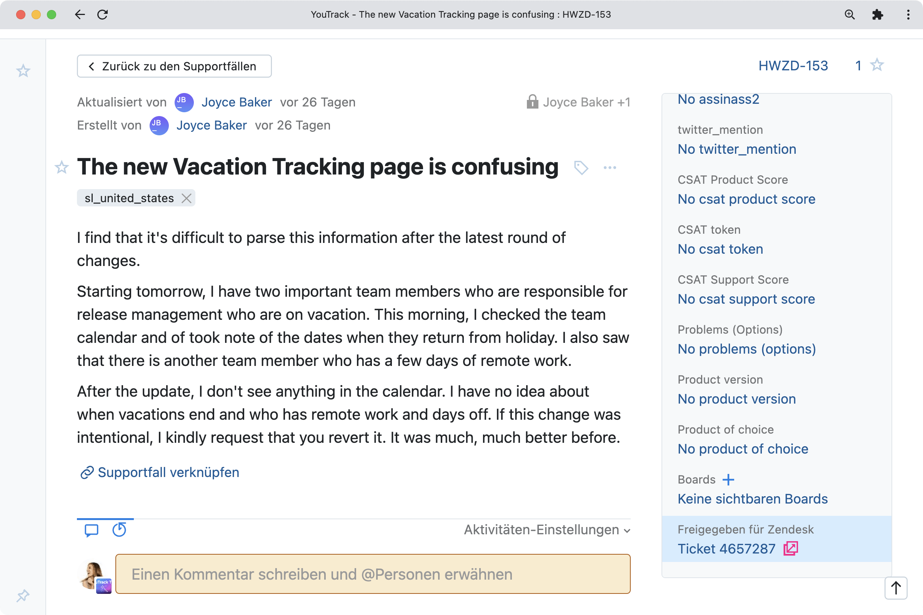This screenshot has width=923, height=615.
Task: Open Zendesk ticket via external link icon
Action: point(791,549)
